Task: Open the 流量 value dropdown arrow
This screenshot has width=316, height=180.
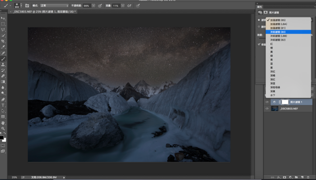Action: pyautogui.click(x=122, y=5)
